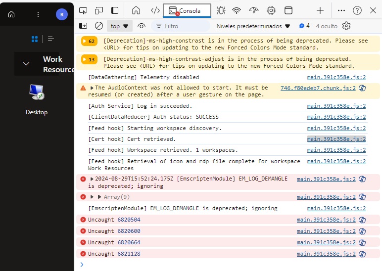Viewport: 382px width, 271px height.
Task: Open the top context dropdown
Action: click(x=120, y=26)
